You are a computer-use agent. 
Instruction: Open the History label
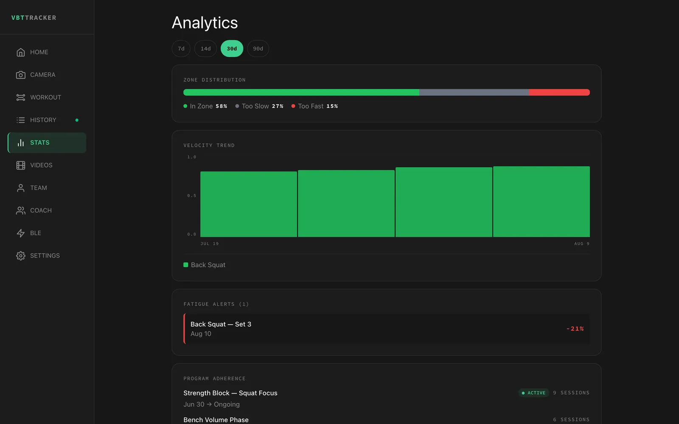point(43,120)
